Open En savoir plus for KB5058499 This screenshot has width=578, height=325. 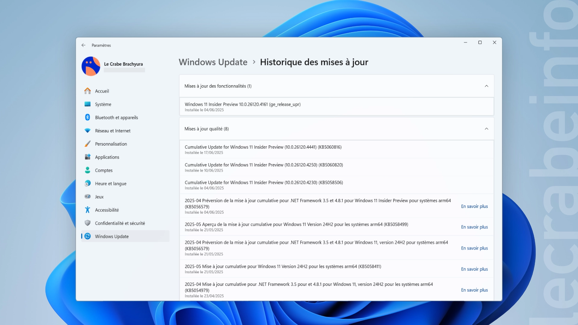pos(474,227)
